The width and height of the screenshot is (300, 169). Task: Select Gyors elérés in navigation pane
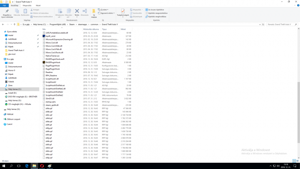coord(12,32)
